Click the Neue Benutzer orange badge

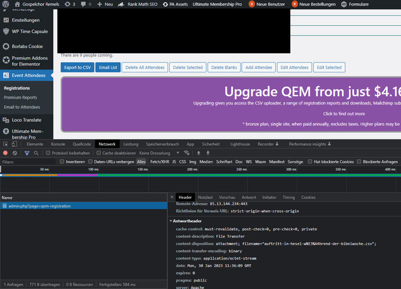[252, 4]
